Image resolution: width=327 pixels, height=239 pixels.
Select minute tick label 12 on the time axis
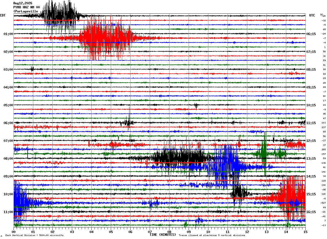coord(247,232)
